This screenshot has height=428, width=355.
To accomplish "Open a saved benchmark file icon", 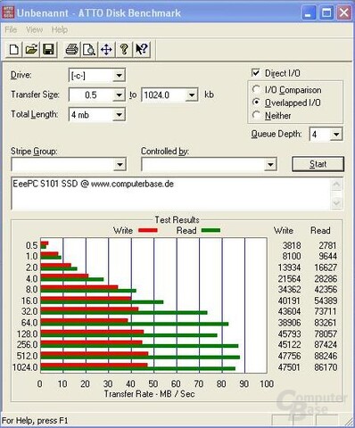I will pos(31,49).
